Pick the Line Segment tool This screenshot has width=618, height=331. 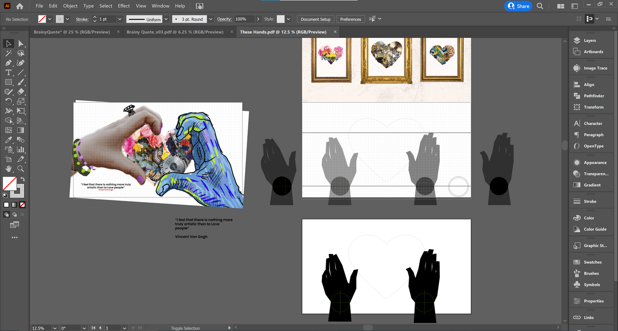tap(21, 72)
